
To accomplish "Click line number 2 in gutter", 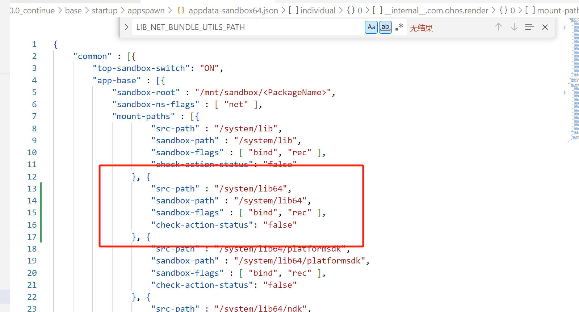I will (x=34, y=56).
